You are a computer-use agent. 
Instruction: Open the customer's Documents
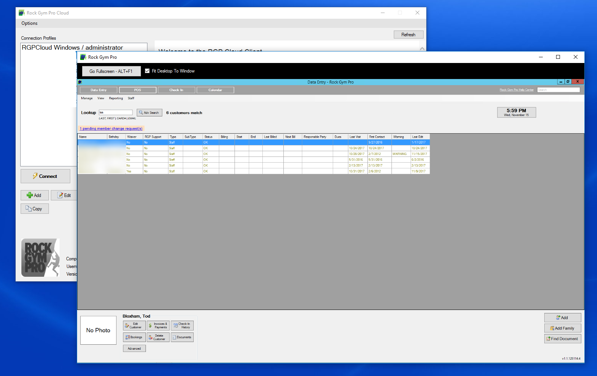point(182,337)
